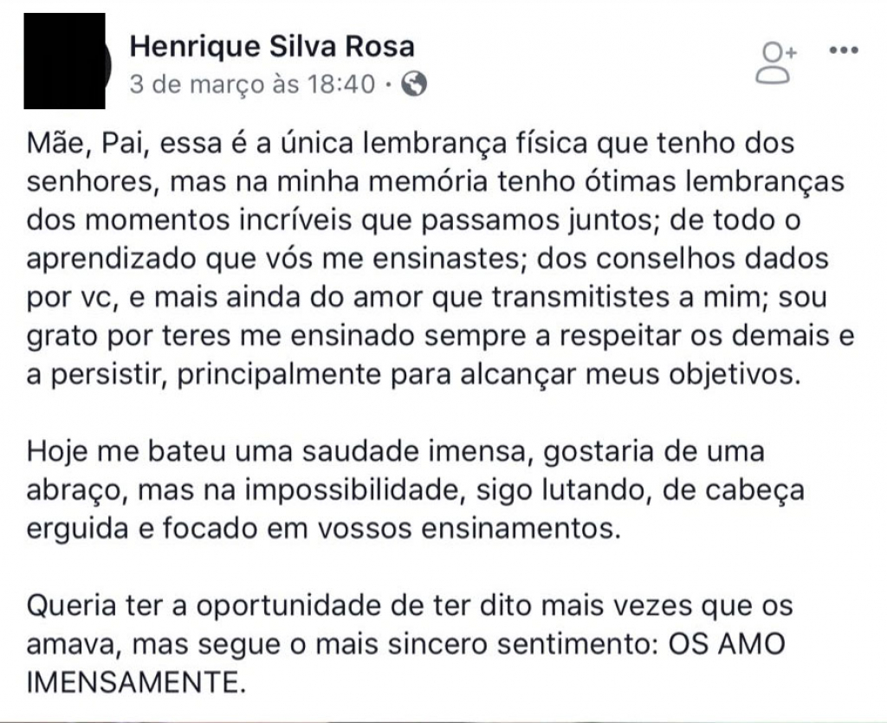
Task: Click the word "amava," in the last paragraph
Action: 73,645
